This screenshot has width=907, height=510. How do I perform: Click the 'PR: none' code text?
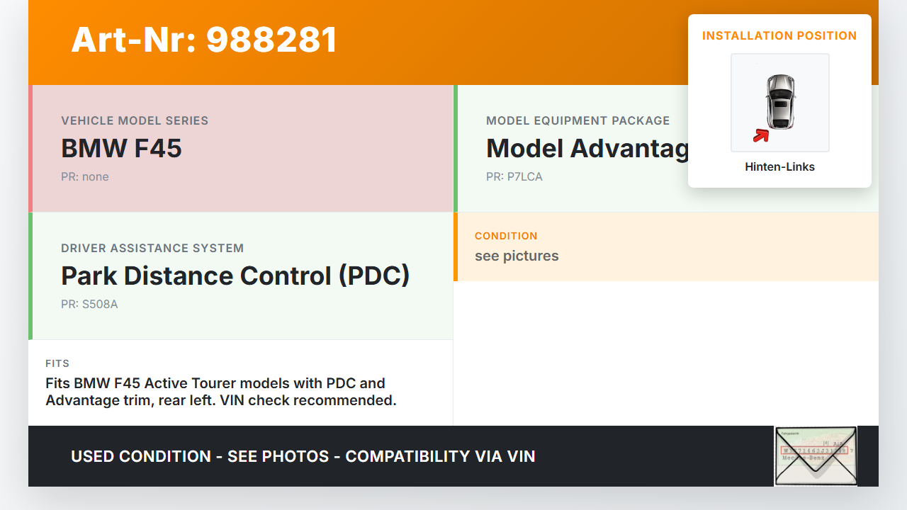85,177
